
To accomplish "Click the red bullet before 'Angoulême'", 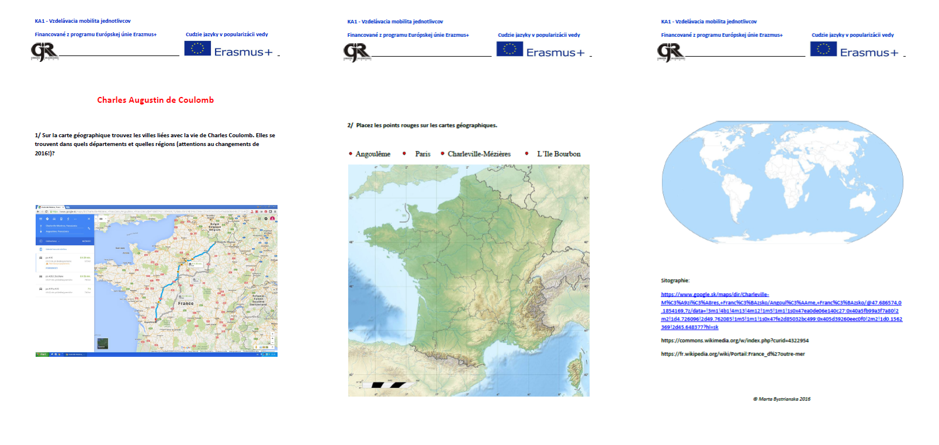I will pos(351,154).
